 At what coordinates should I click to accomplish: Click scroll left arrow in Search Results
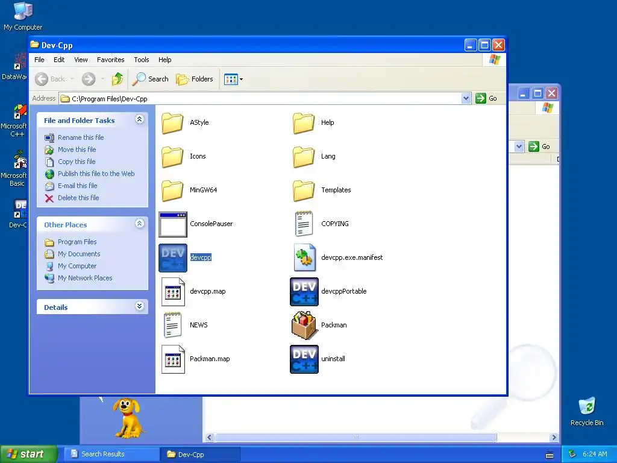pos(209,438)
